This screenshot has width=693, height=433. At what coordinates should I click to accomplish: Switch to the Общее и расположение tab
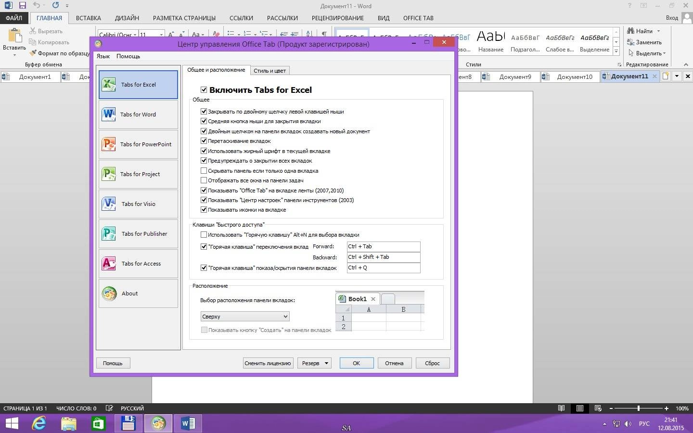tap(216, 70)
